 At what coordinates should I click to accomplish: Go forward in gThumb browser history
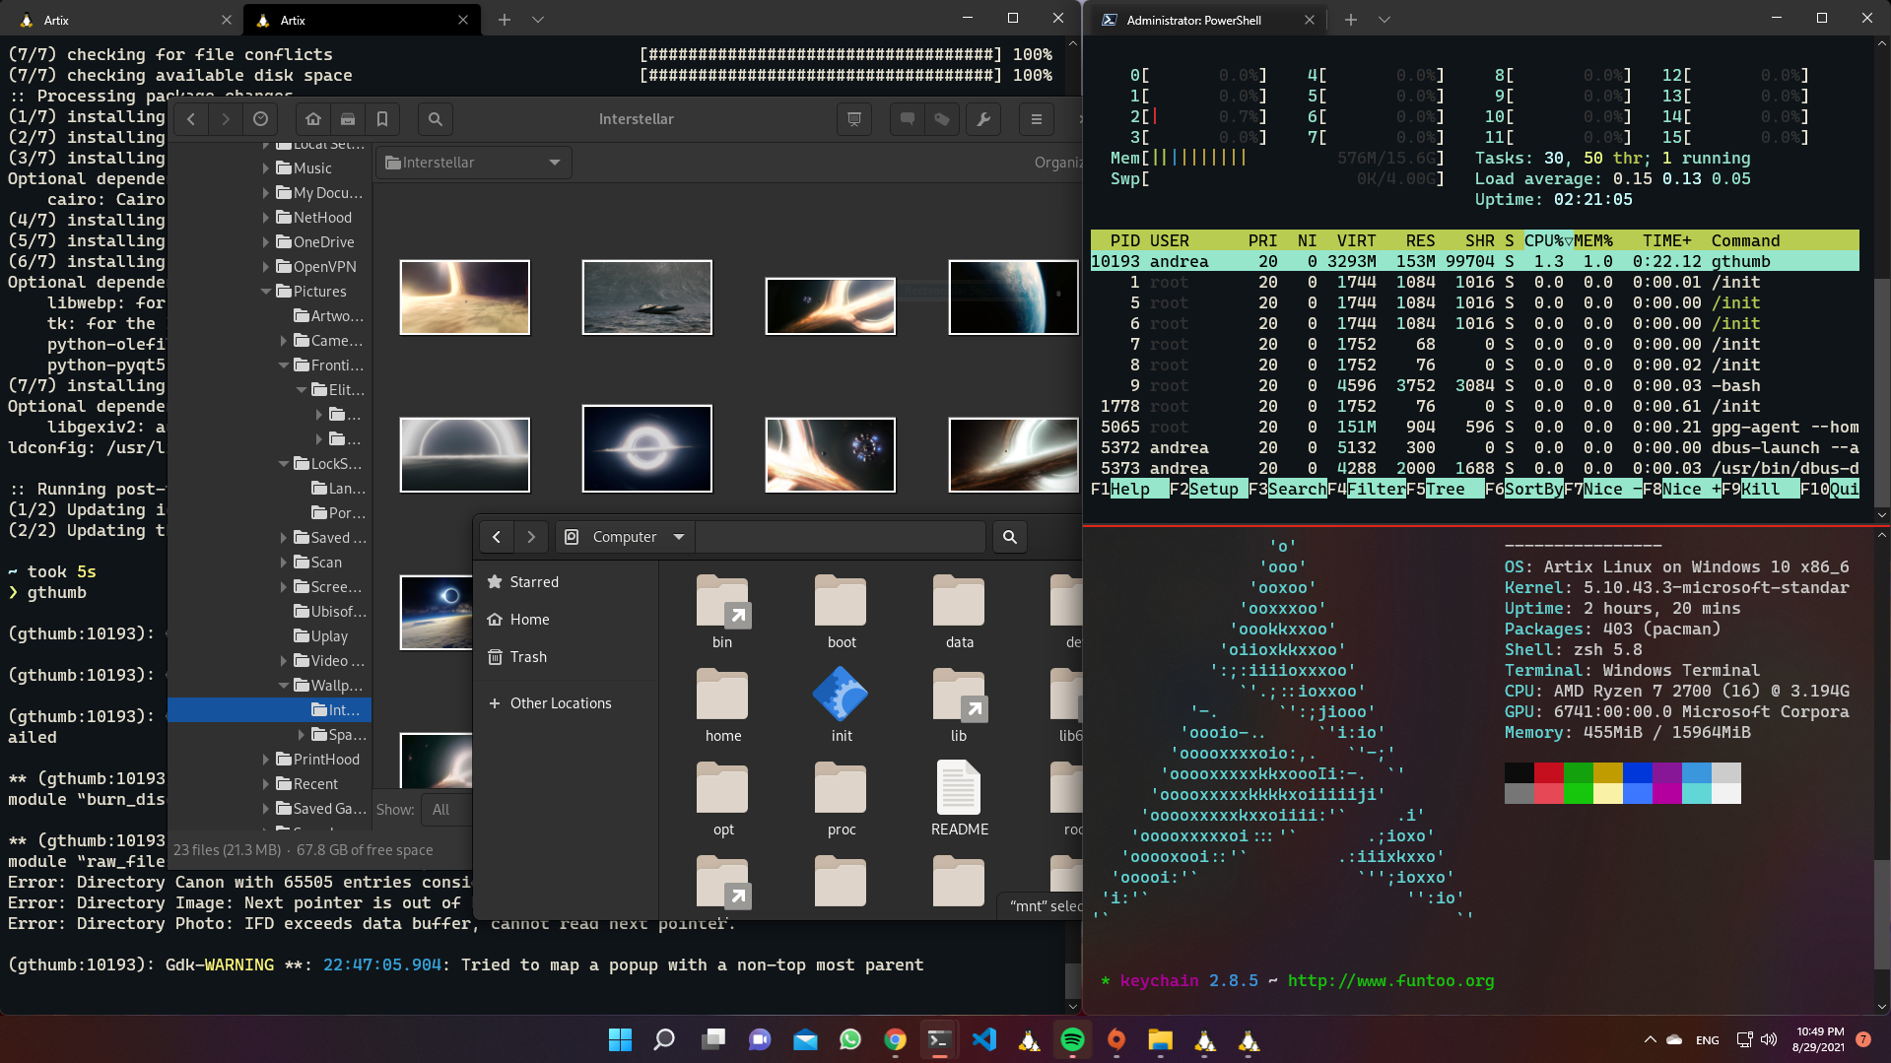(x=226, y=119)
